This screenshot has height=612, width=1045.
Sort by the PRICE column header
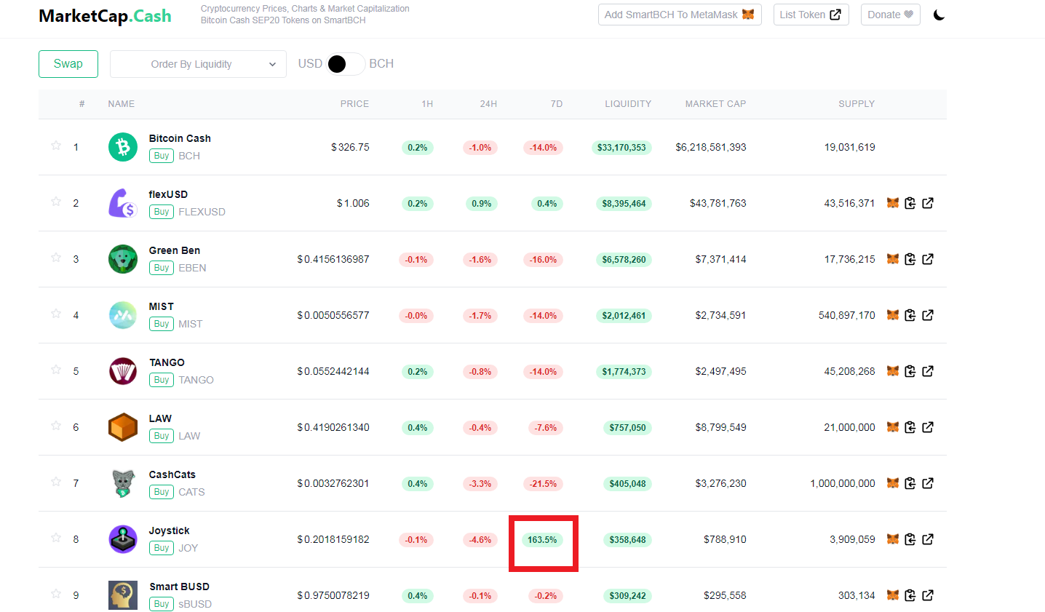(354, 104)
